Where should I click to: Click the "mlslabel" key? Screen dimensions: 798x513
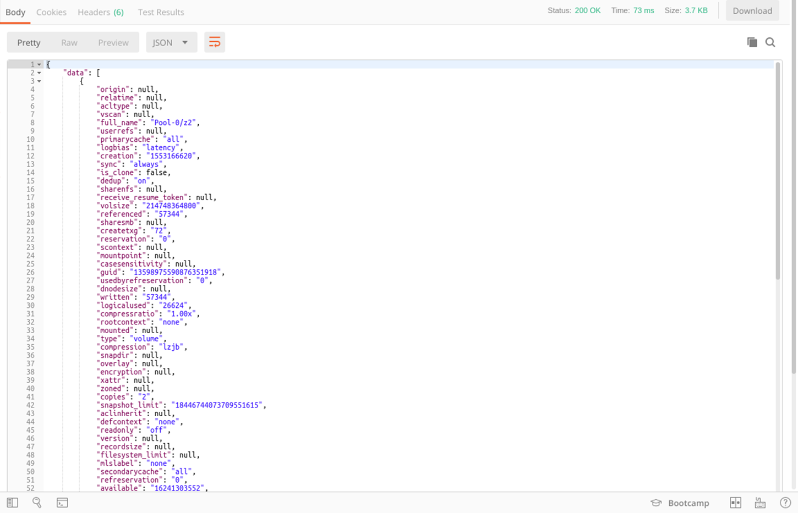coord(117,463)
